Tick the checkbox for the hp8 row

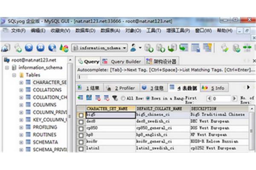coord(81,135)
